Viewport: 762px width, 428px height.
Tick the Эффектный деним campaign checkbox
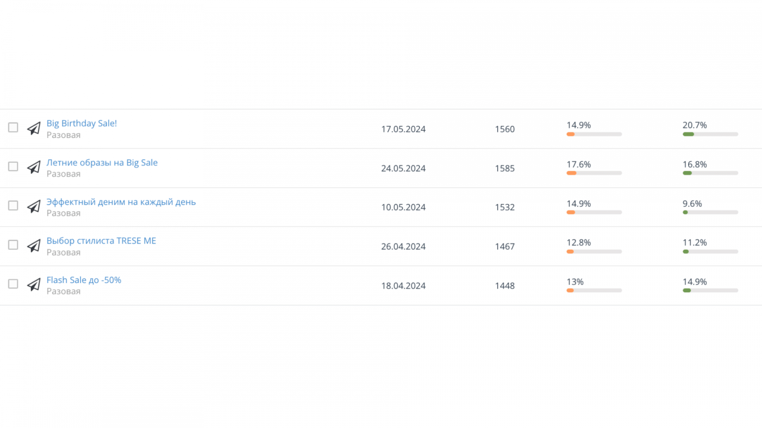13,205
